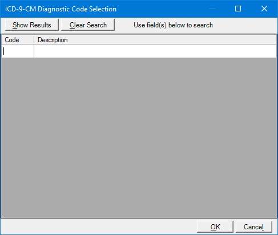Click the ICD-9-CM Diagnostic Code Selection title
This screenshot has height=235, width=278.
[61, 9]
